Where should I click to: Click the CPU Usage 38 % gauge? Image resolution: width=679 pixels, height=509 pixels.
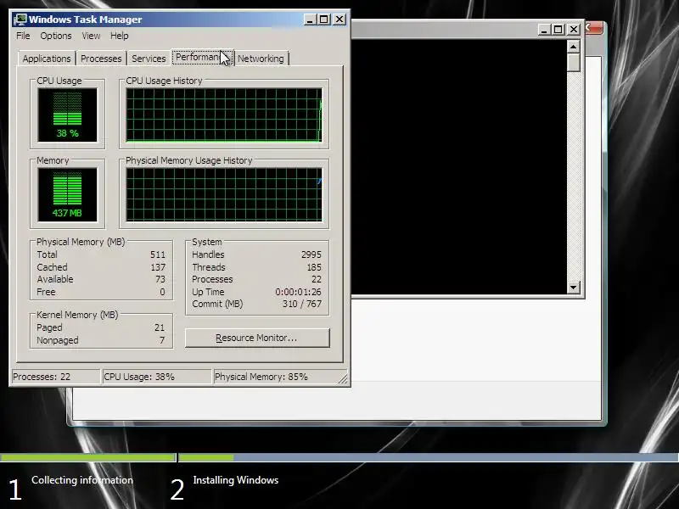tap(68, 115)
